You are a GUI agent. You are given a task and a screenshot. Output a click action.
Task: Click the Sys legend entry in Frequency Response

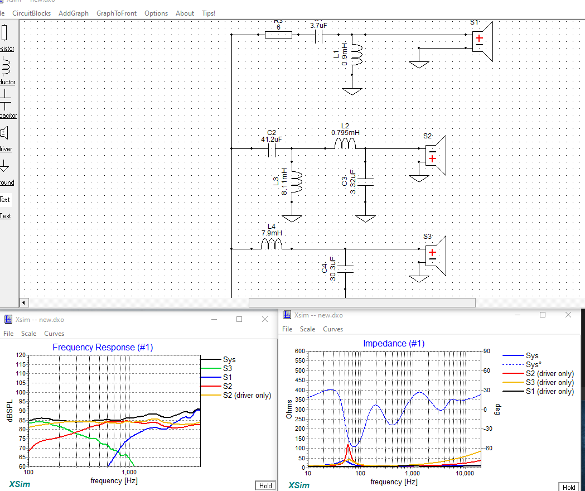[x=219, y=359]
